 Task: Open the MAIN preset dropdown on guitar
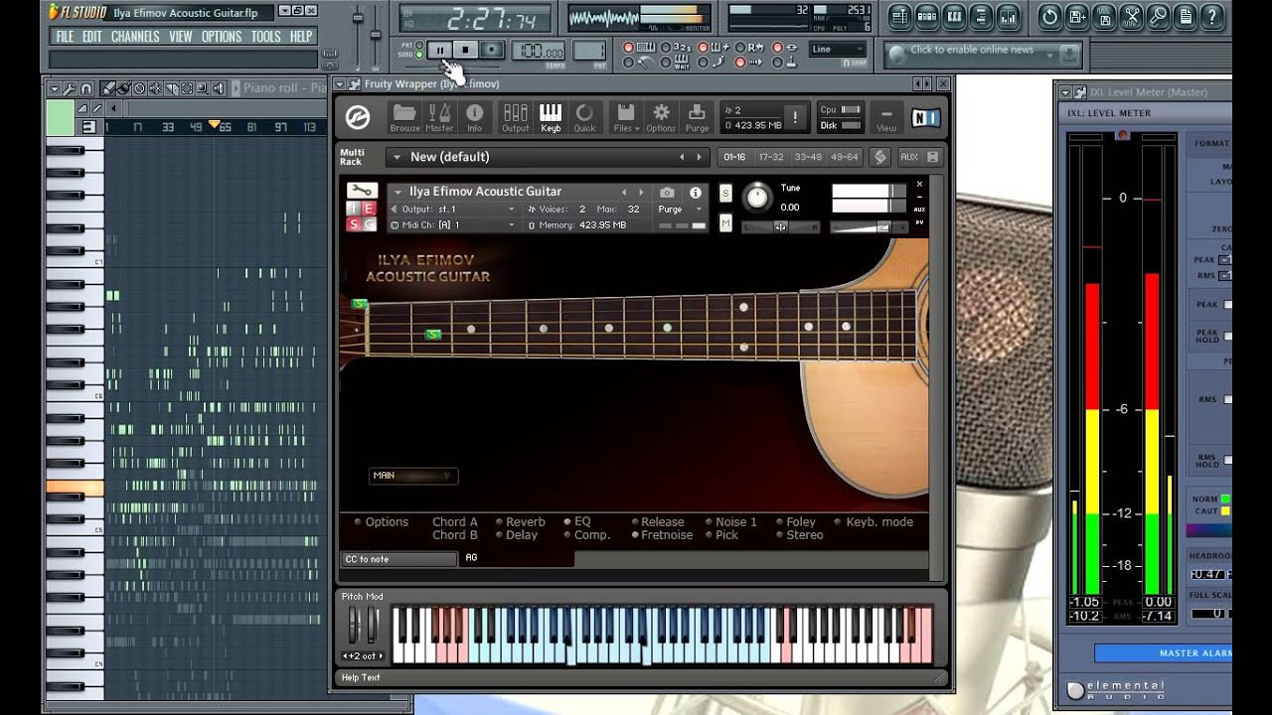[413, 476]
